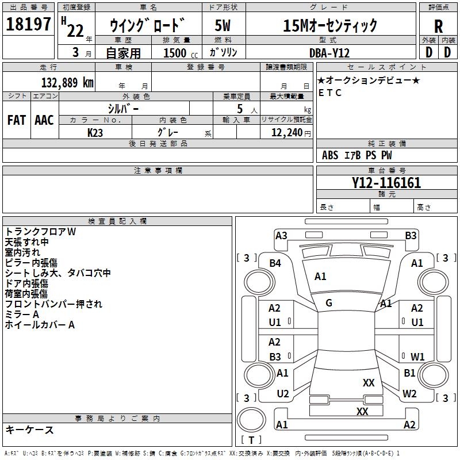
Task: Select the note 天張すれ中
Action: tap(26, 242)
